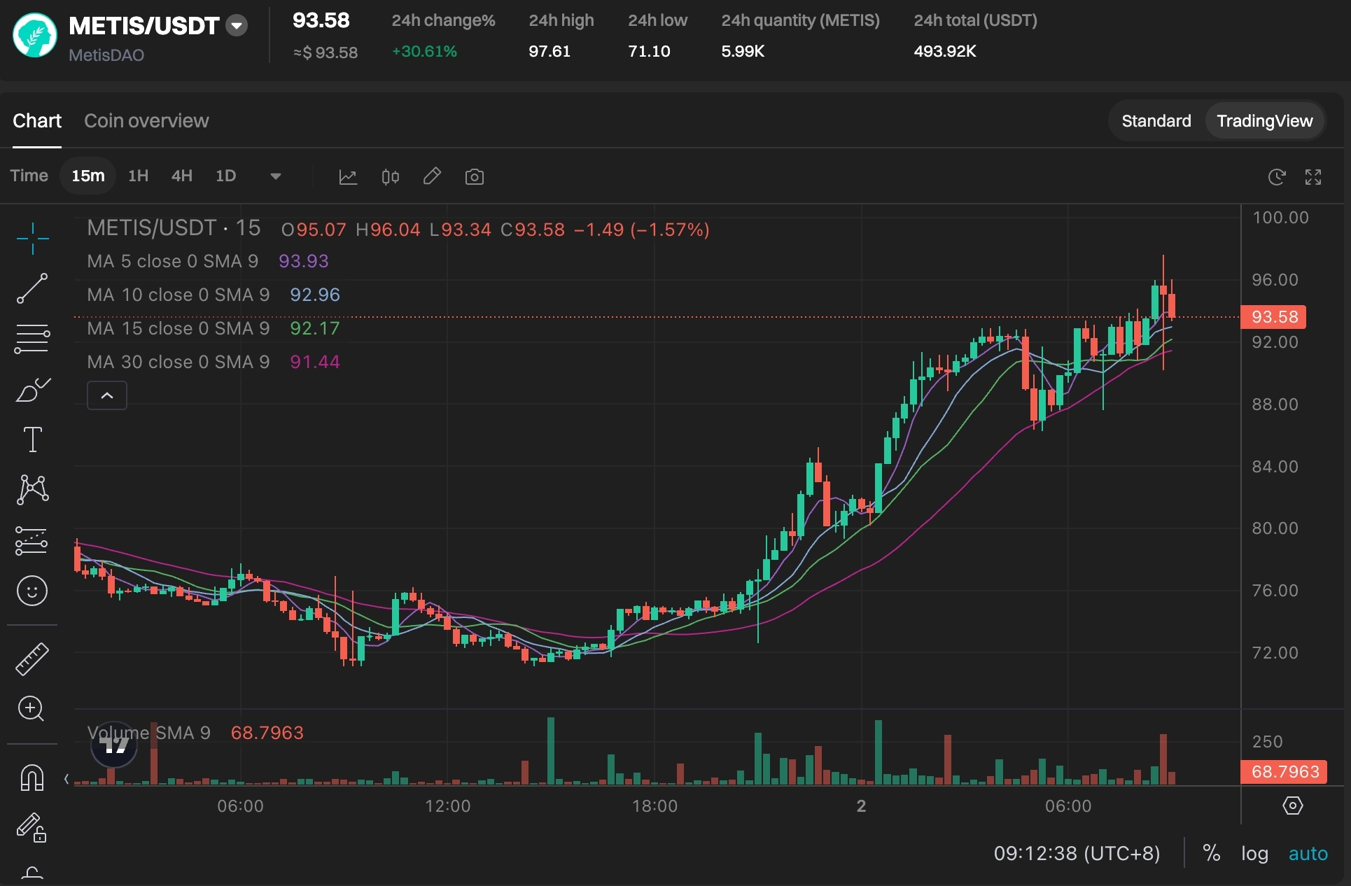
Task: Open the forecasting and measurement tools
Action: 32,541
